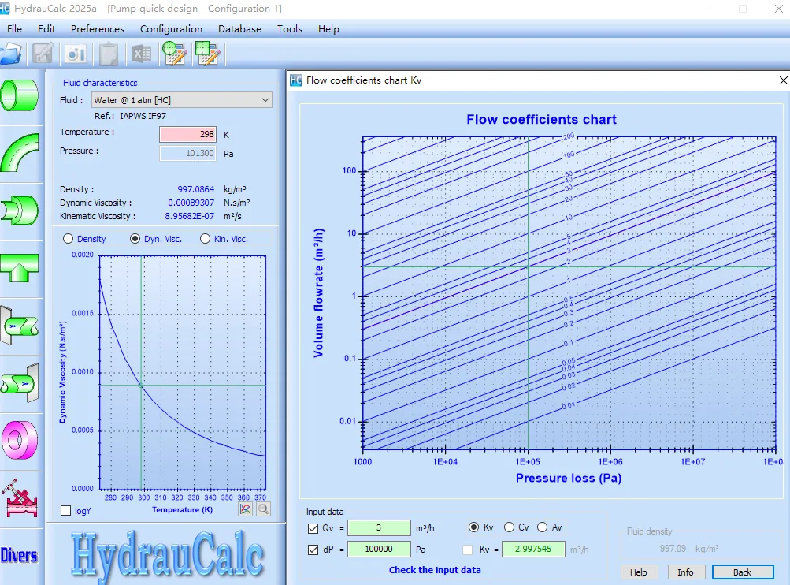Toggle the Qv checkbox
The width and height of the screenshot is (790, 585).
[x=313, y=528]
